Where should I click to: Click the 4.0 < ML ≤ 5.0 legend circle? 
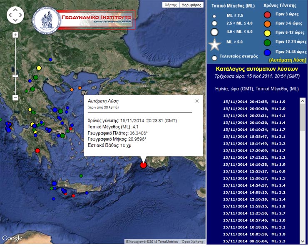(214, 32)
